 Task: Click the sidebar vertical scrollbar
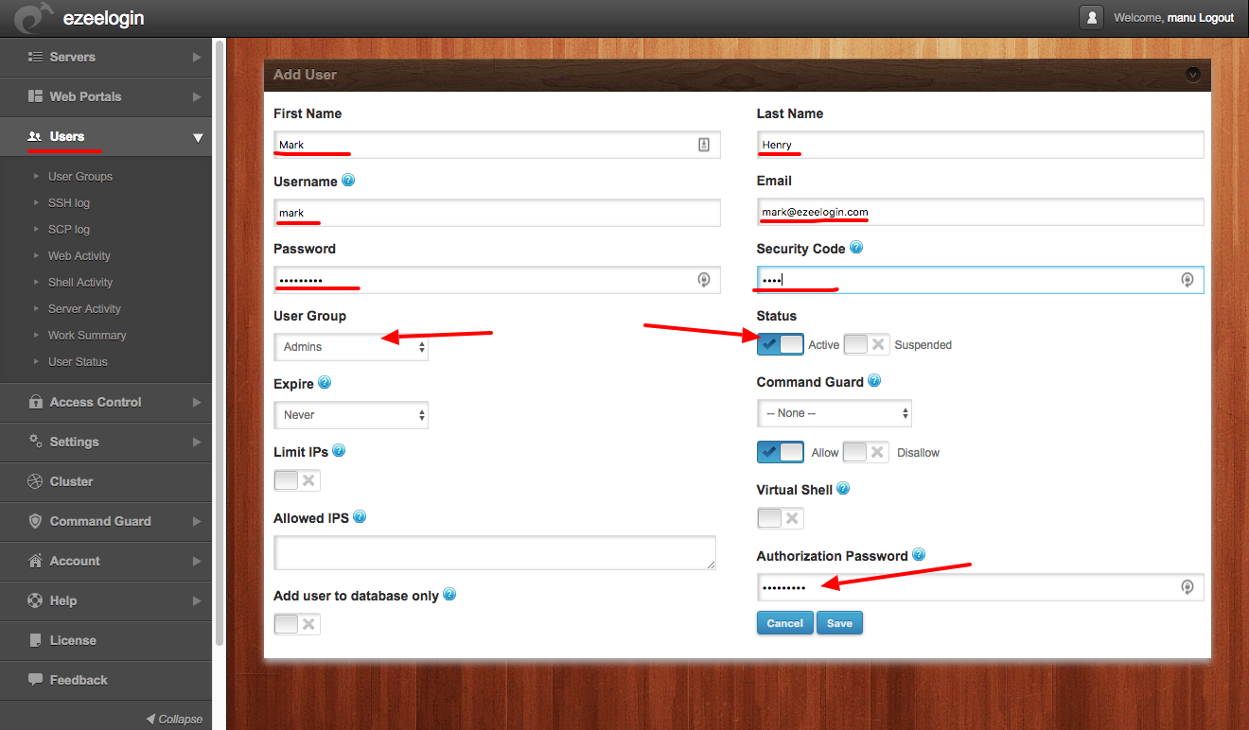coord(220,342)
